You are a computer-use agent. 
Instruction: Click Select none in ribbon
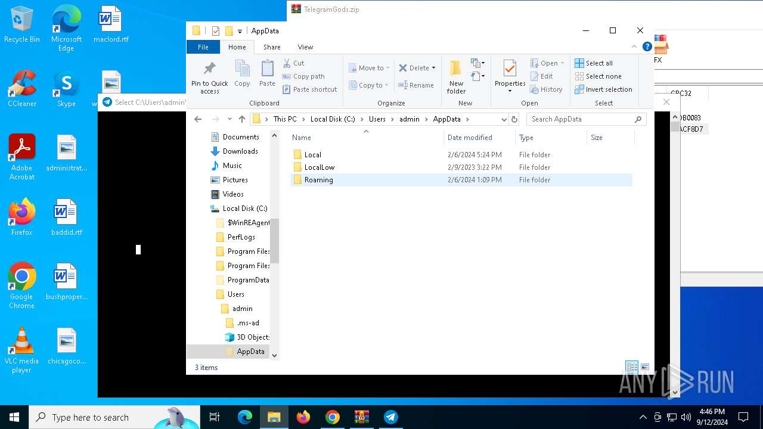(x=598, y=76)
